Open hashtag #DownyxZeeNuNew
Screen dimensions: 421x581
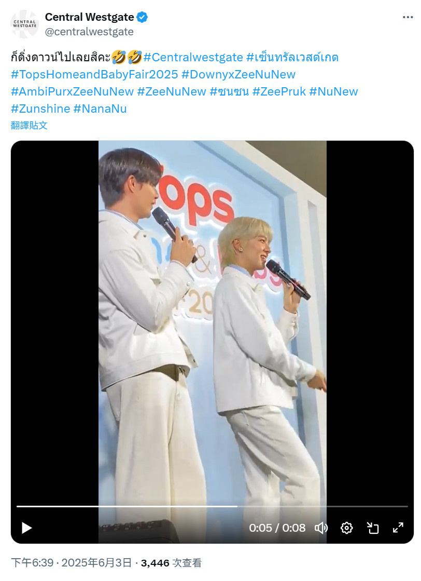[238, 74]
